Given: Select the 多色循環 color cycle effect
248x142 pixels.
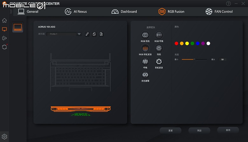Looking at the screenshot, I should click(x=145, y=75).
